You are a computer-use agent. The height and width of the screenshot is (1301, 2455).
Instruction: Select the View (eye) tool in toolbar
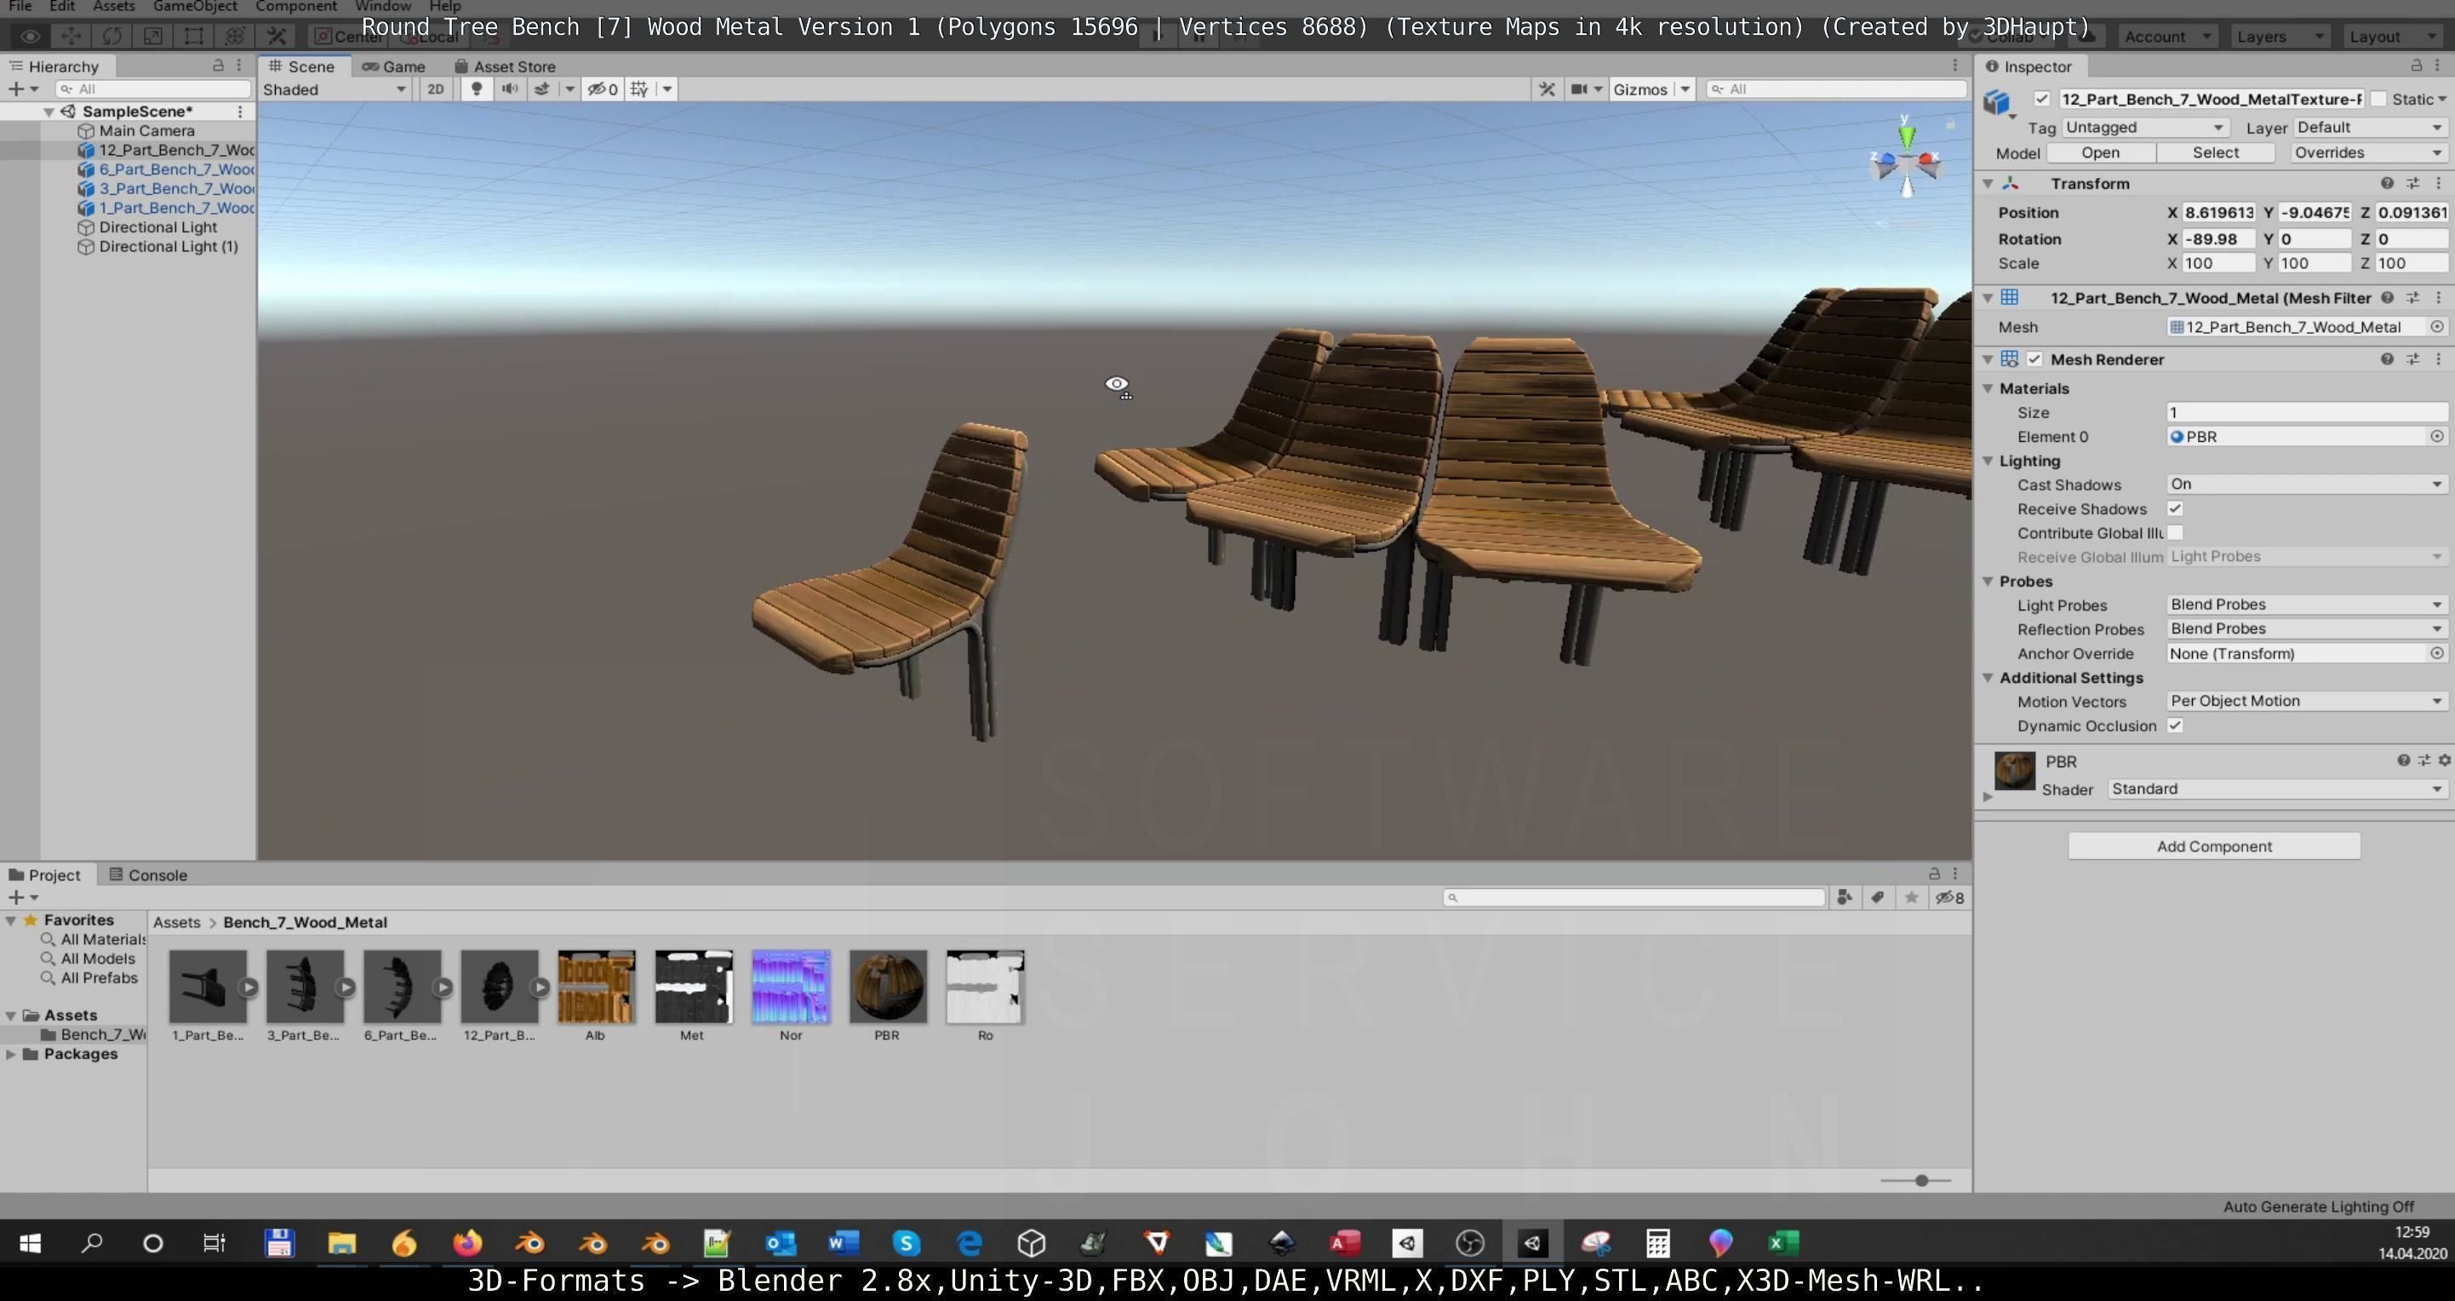(30, 37)
